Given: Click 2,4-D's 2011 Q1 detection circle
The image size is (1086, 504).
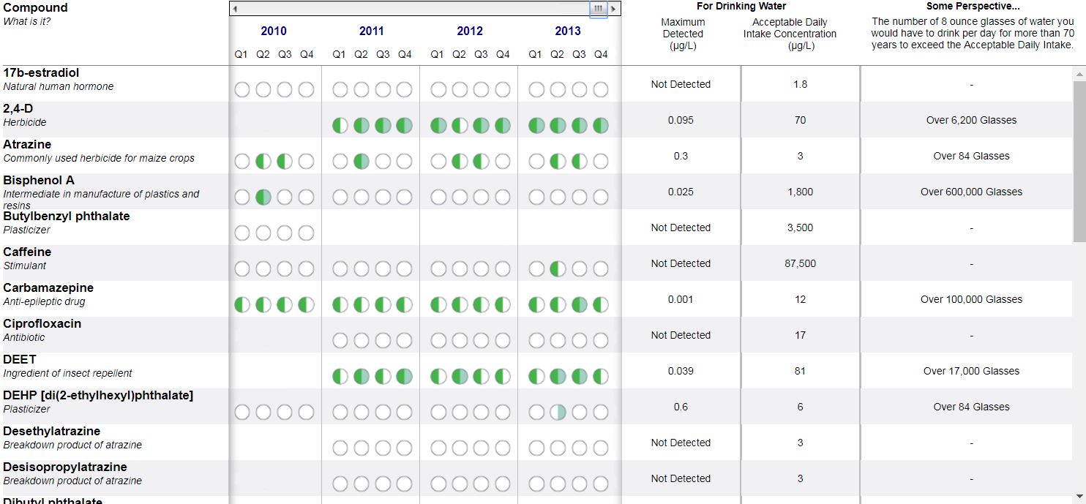Looking at the screenshot, I should click(x=340, y=125).
